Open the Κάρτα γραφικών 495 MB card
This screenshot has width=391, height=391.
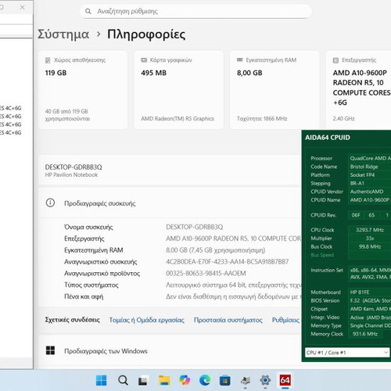(179, 90)
